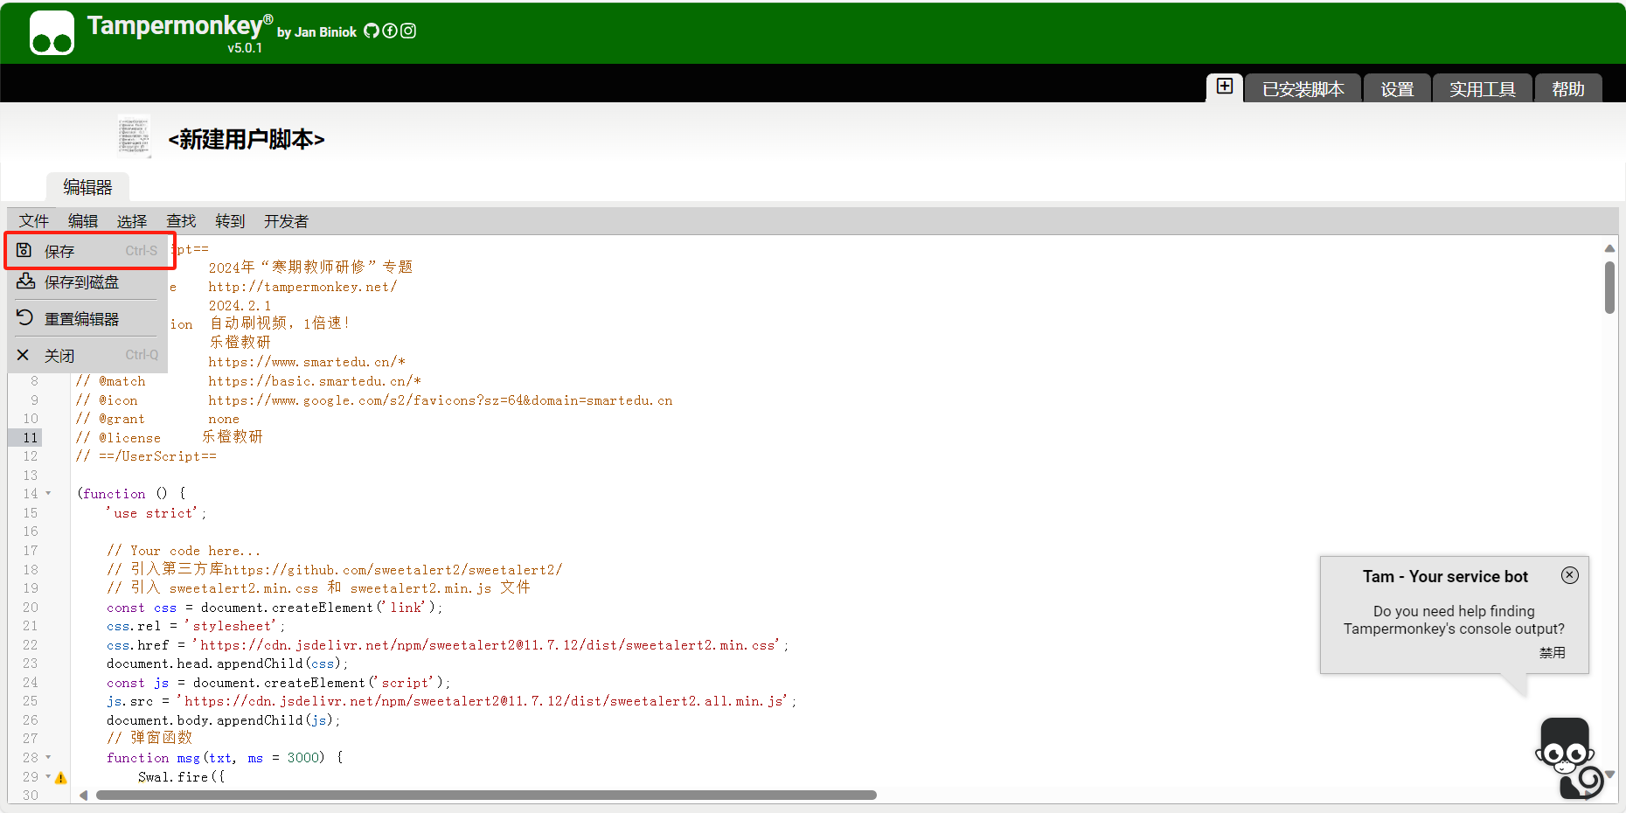Screen dimensions: 1626x813
Task: Collapse the code fold at line 14
Action: pos(48,494)
